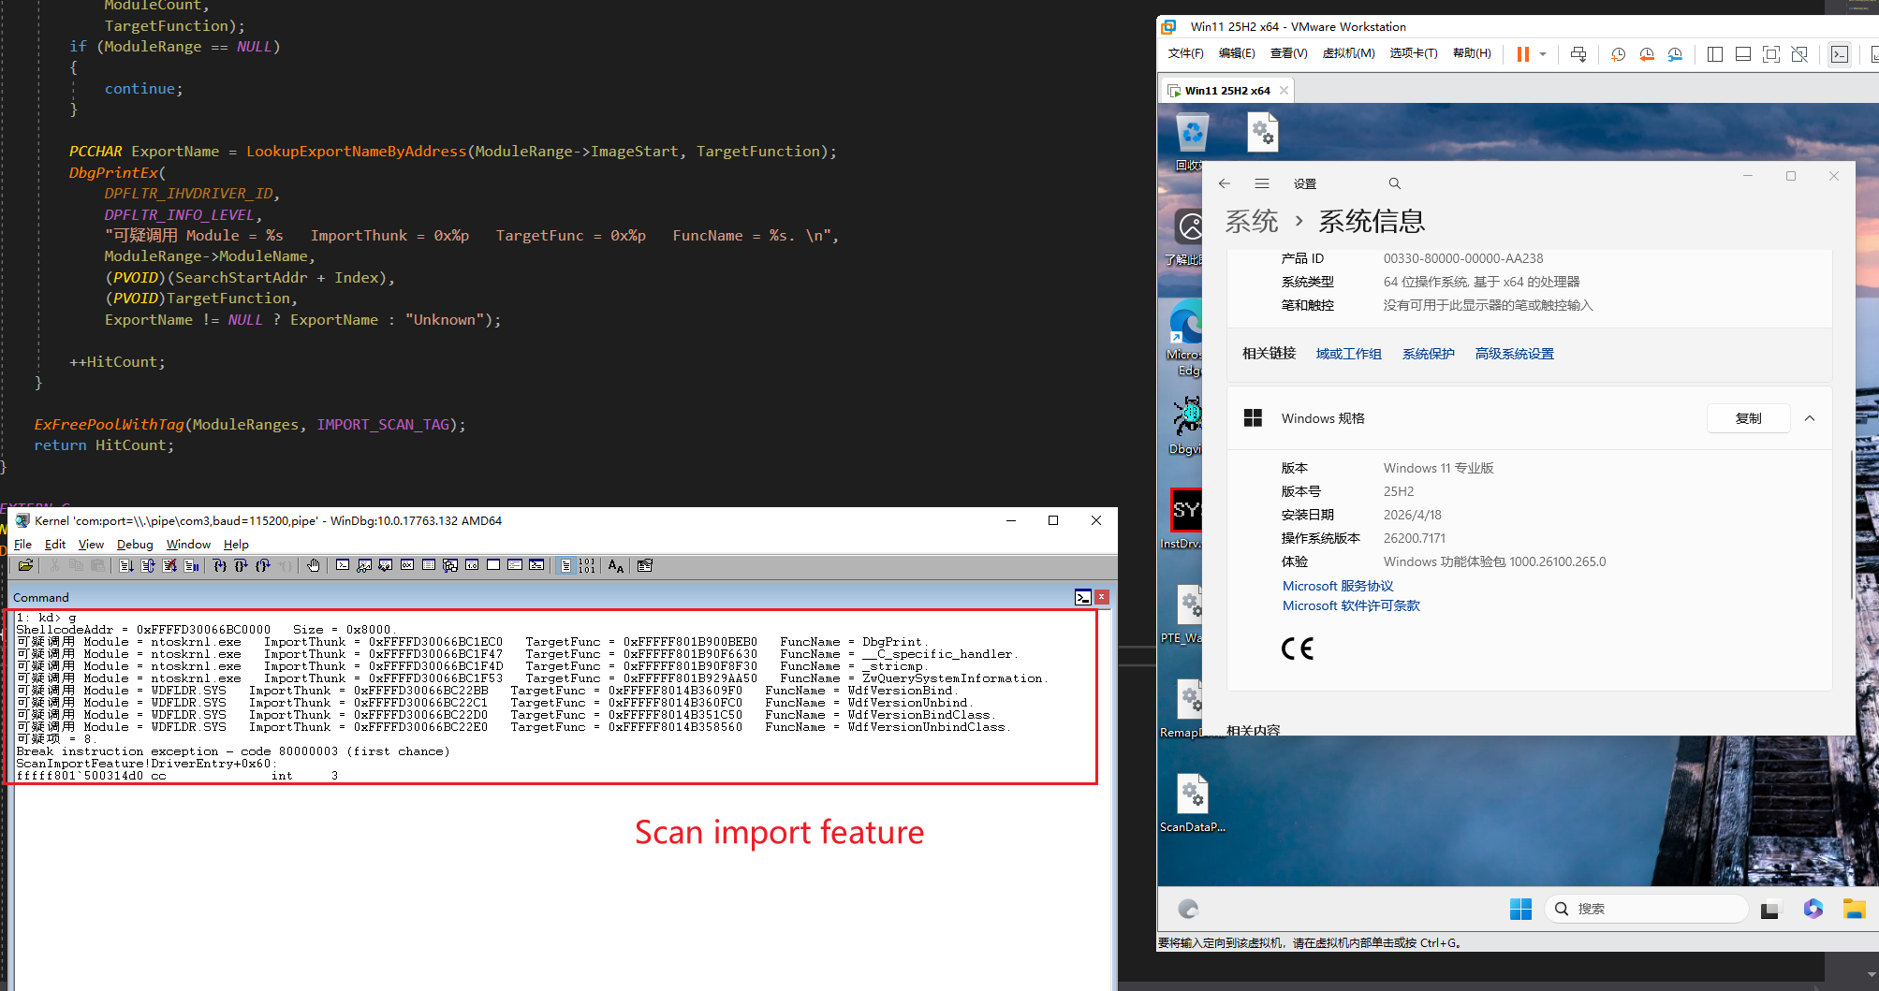The height and width of the screenshot is (991, 1879).
Task: Open the 帮助(H) menu in VMware
Action: 1472,53
